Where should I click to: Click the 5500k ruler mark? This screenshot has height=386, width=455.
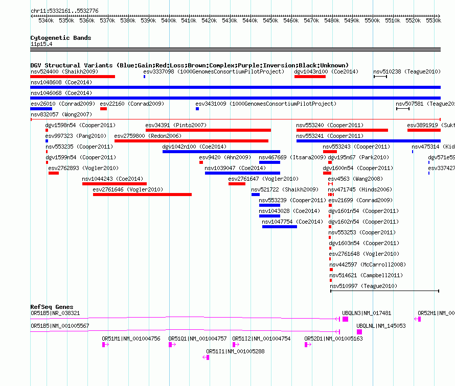372,20
